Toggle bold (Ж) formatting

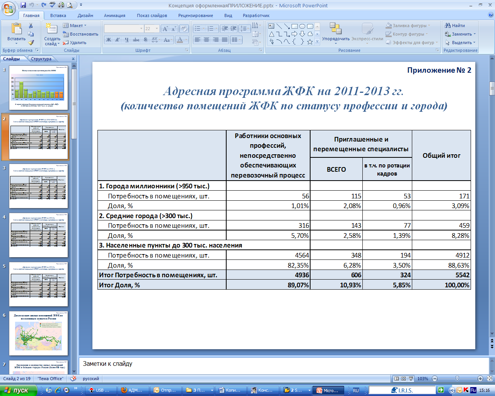[109, 39]
